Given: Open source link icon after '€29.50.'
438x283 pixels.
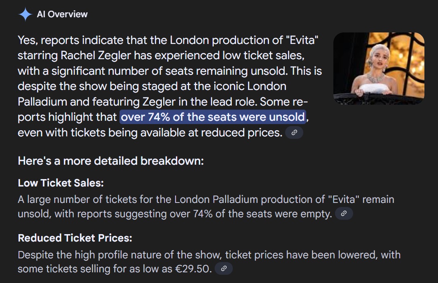Looking at the screenshot, I should [224, 269].
